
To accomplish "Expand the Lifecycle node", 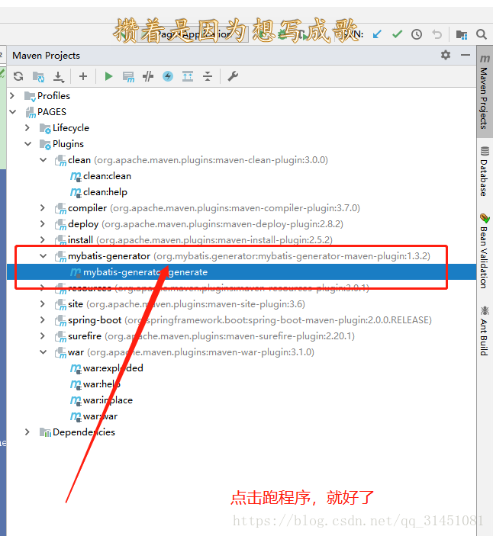I will [x=27, y=128].
